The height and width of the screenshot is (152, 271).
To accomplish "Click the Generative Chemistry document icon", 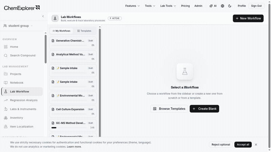I will [53, 41].
